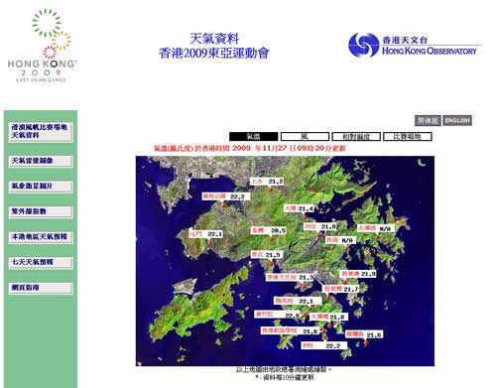Viewport: 496px width, 388px height.
Task: Click the orange marker dot below 上水
Action: click(x=270, y=190)
